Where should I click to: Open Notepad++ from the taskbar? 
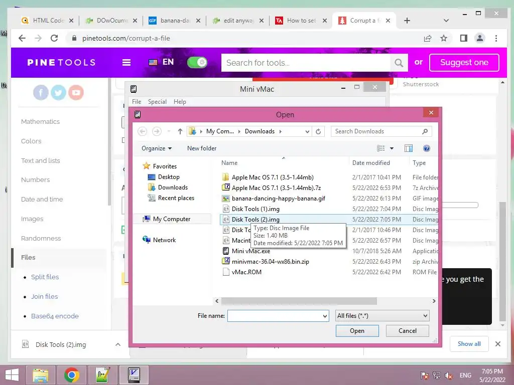pos(102,375)
